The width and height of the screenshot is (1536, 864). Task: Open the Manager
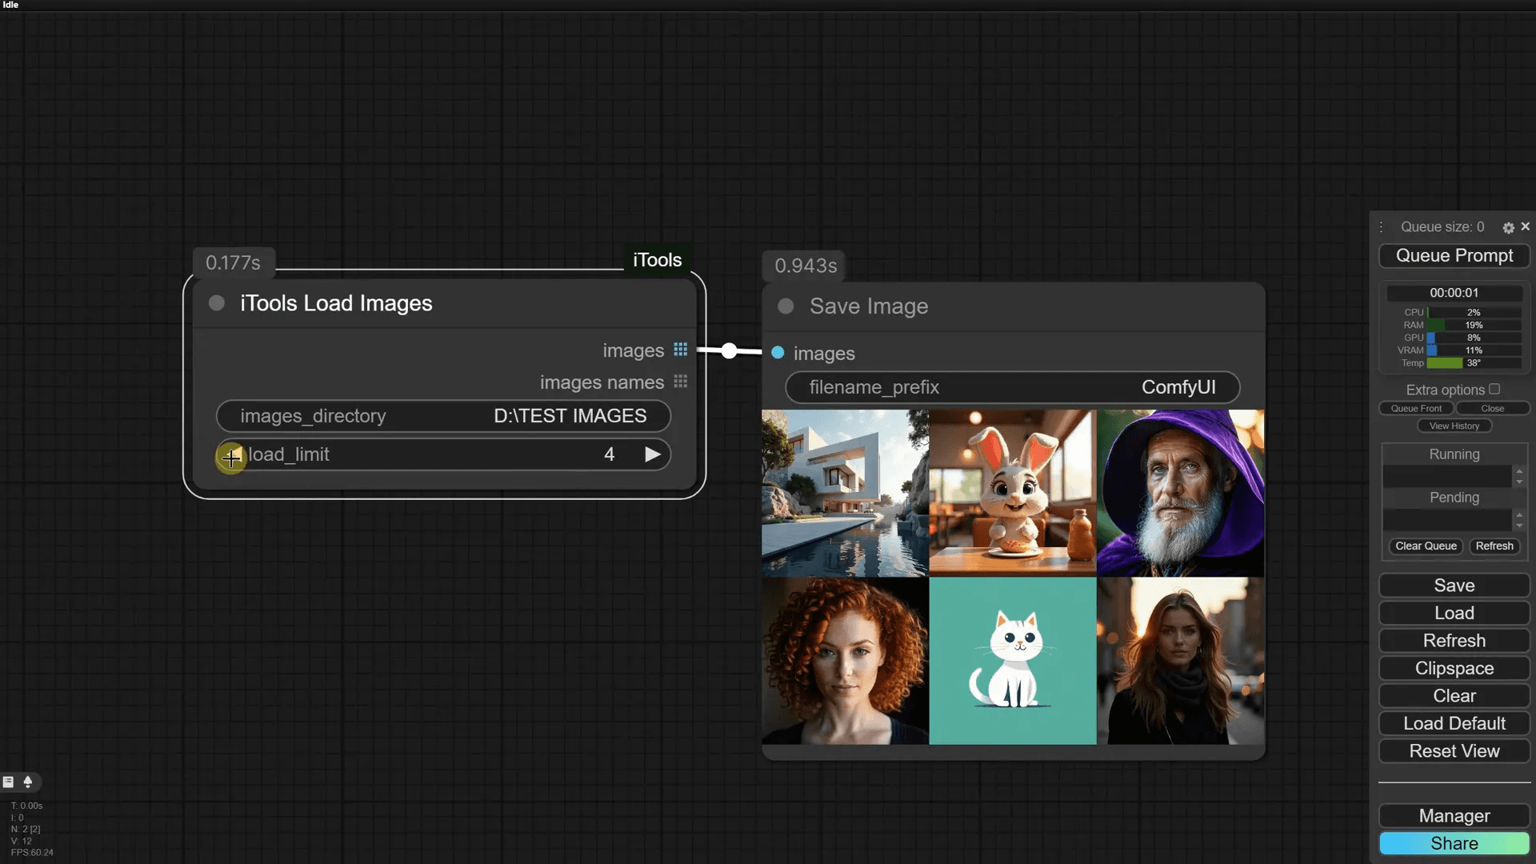pyautogui.click(x=1454, y=816)
